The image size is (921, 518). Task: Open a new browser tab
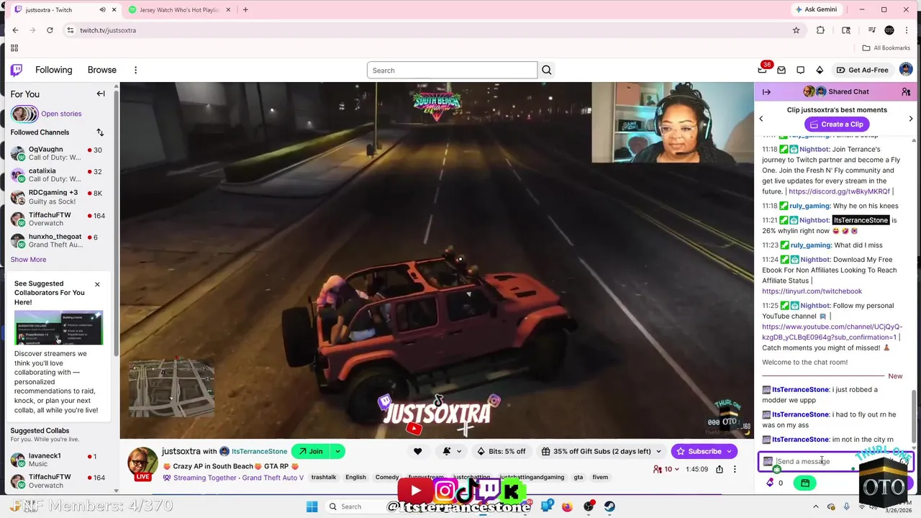point(245,10)
